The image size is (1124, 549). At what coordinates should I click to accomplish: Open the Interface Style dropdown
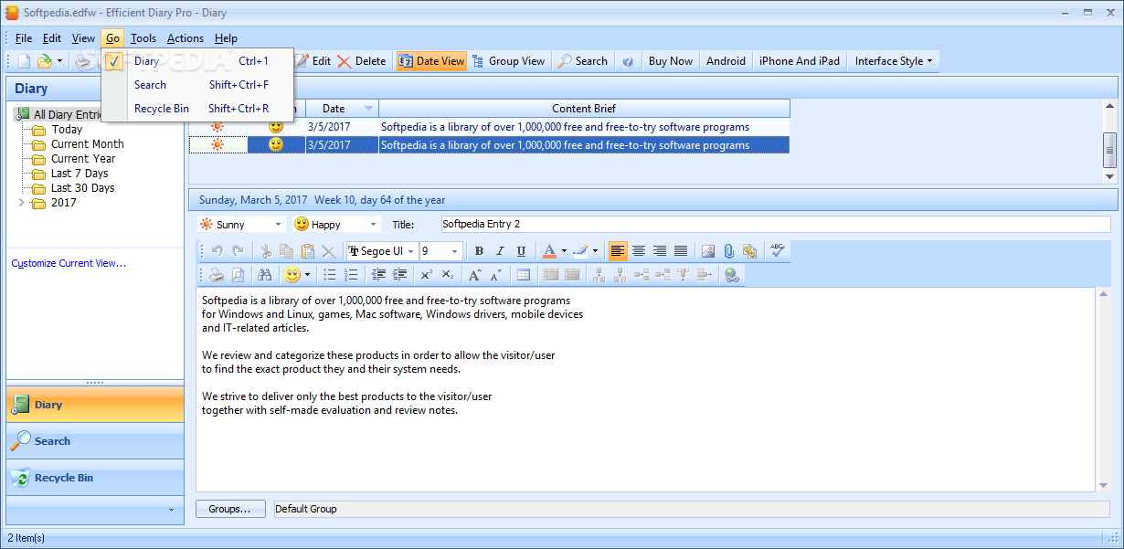click(894, 61)
